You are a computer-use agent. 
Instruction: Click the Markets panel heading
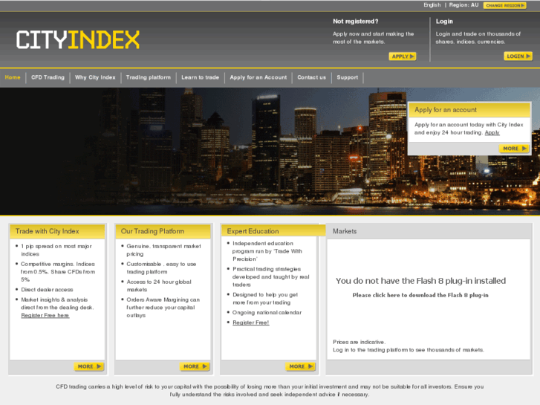pyautogui.click(x=345, y=231)
